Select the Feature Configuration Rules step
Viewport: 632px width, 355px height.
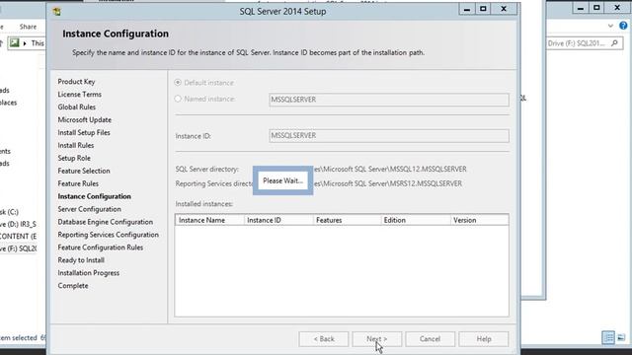[x=101, y=248]
